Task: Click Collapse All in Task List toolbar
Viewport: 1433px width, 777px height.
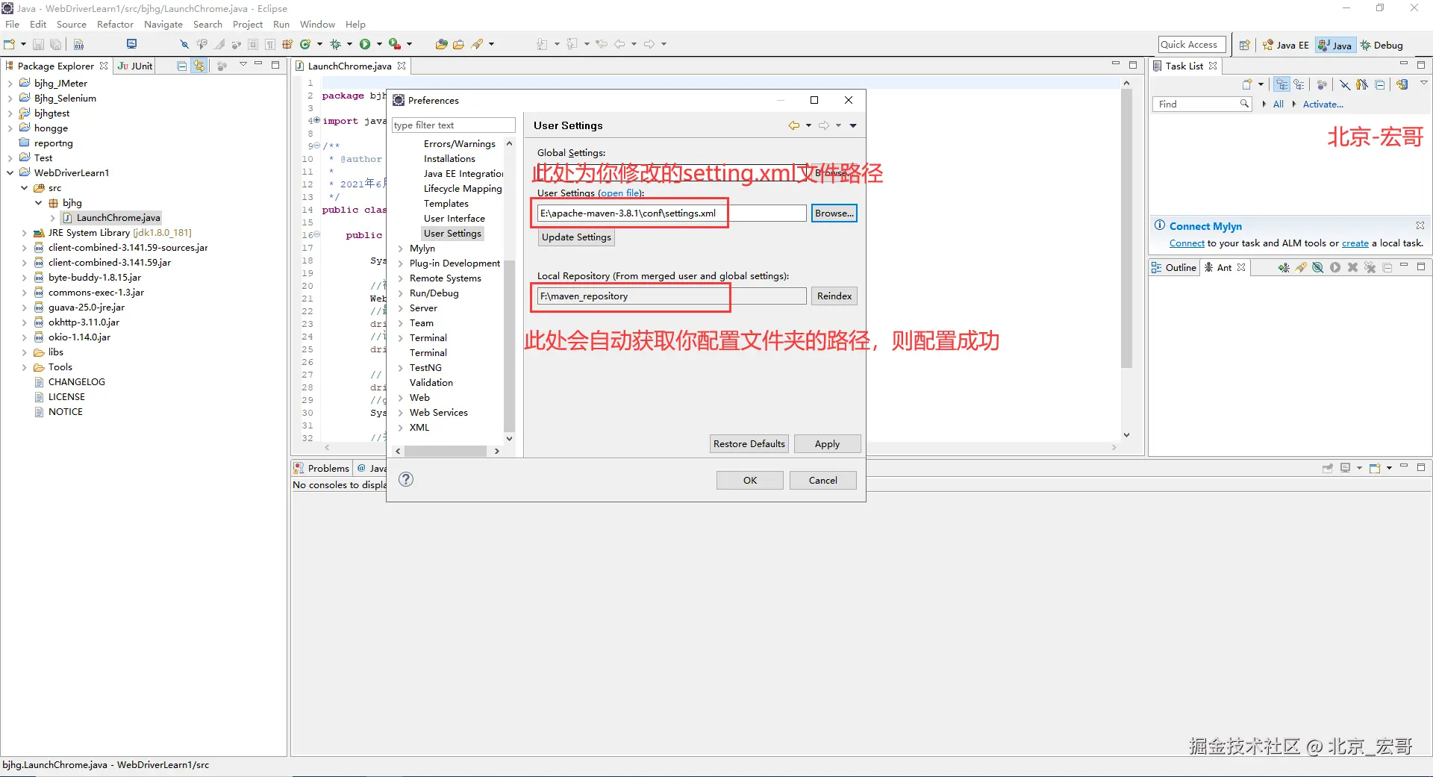Action: pos(1380,84)
